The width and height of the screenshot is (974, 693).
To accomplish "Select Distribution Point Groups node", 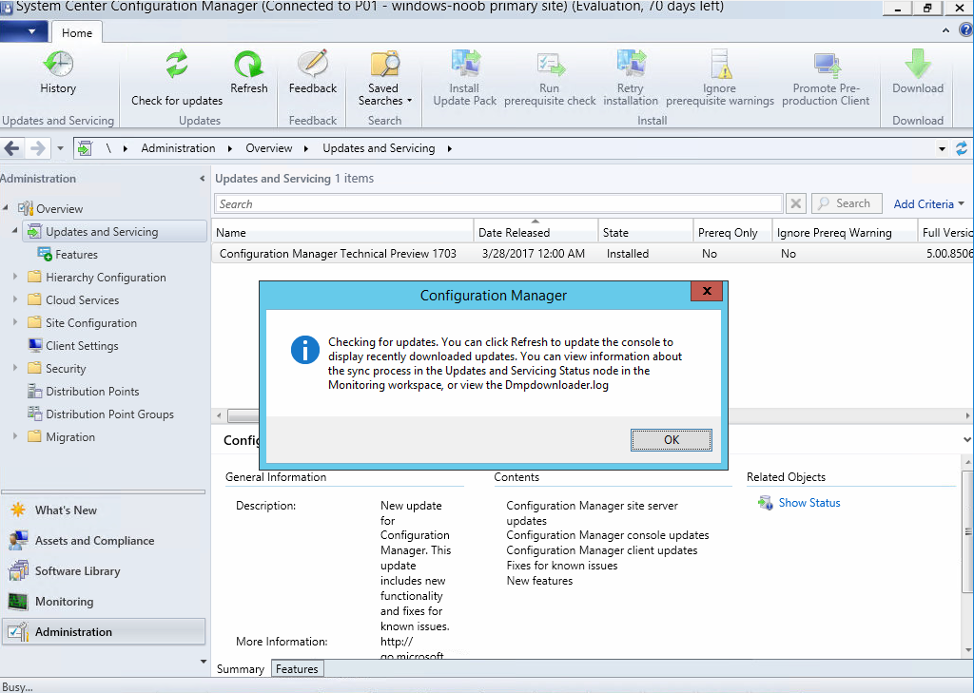I will (x=109, y=414).
